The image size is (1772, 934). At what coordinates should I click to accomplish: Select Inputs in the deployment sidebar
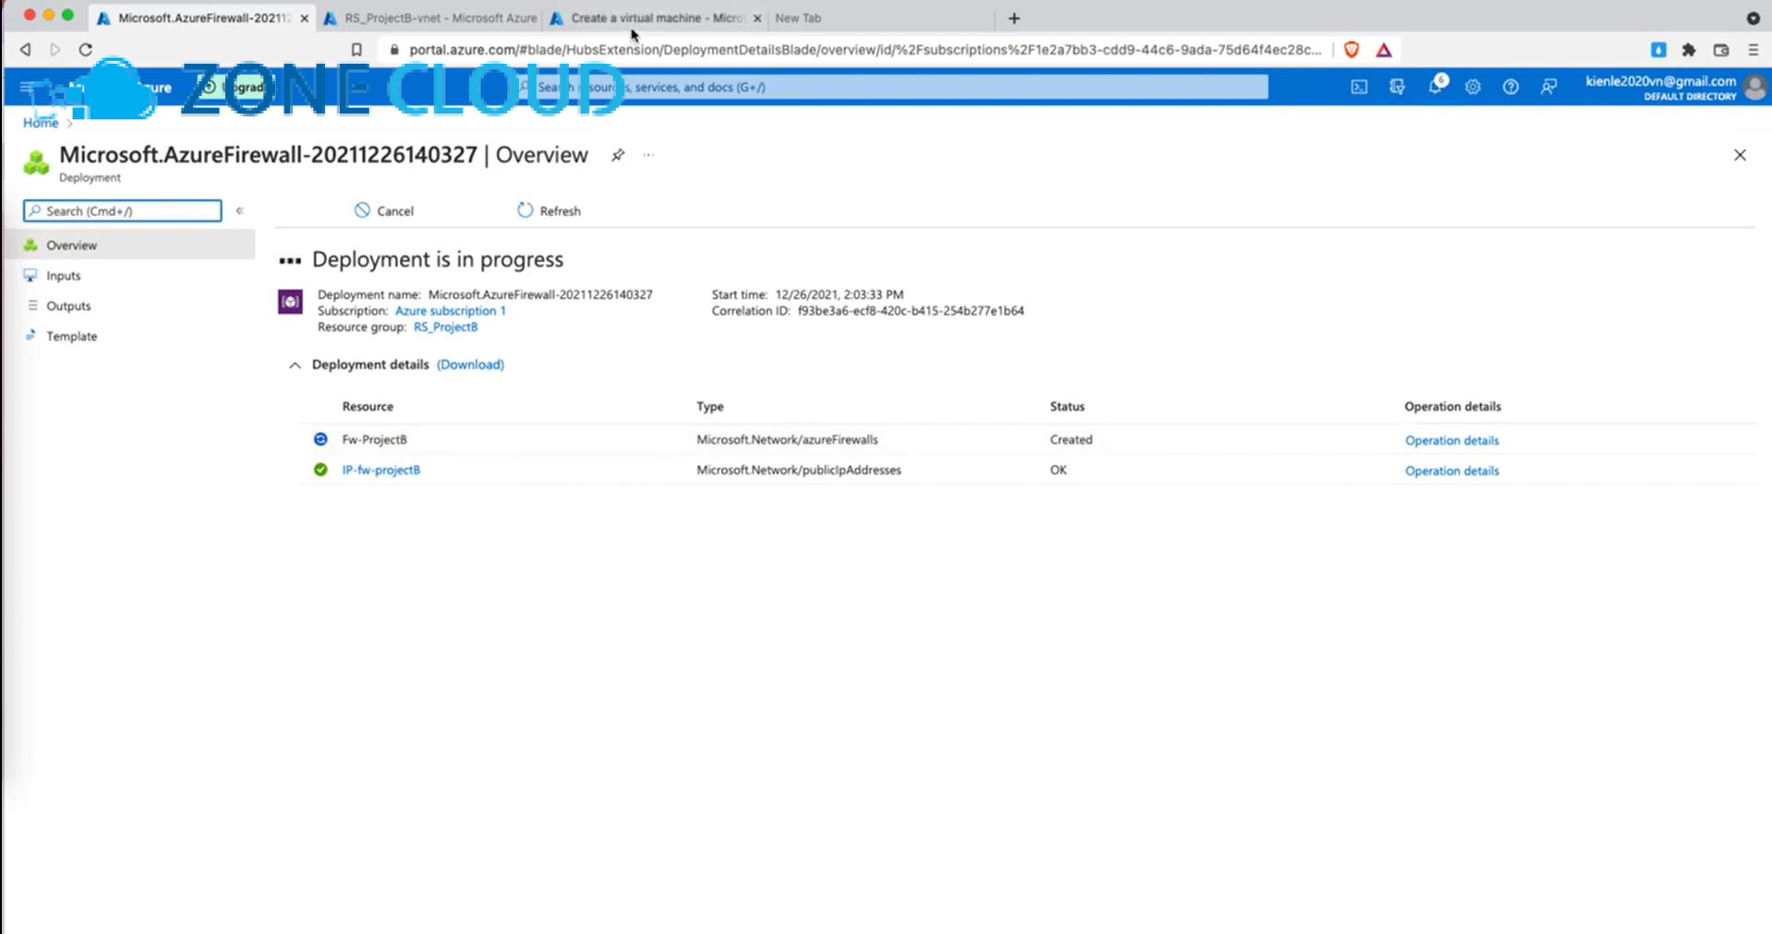[63, 275]
